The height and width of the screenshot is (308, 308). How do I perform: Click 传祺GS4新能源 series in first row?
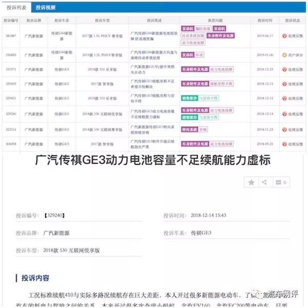pyautogui.click(x=62, y=36)
